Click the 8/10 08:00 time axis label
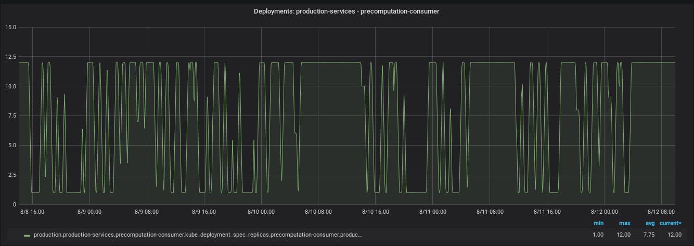The image size is (694, 246). click(x=318, y=212)
